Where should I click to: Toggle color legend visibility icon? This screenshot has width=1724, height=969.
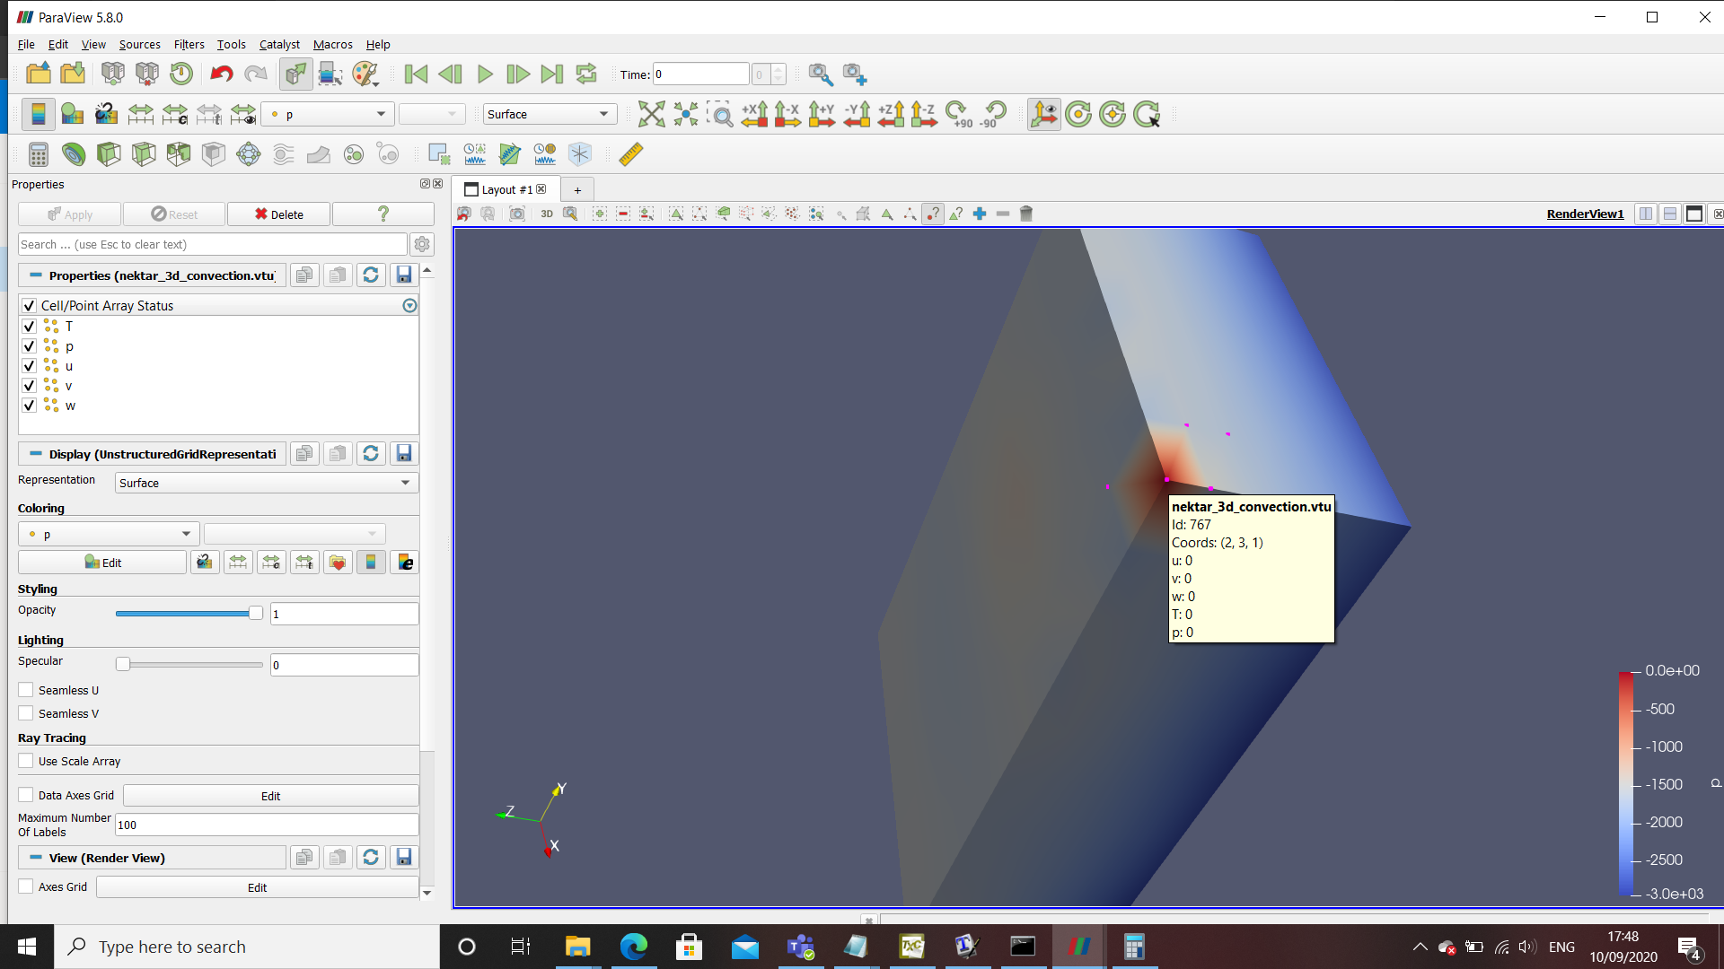pyautogui.click(x=38, y=114)
